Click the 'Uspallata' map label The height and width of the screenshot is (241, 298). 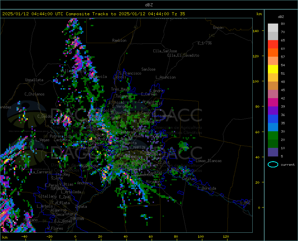pyautogui.click(x=34, y=80)
